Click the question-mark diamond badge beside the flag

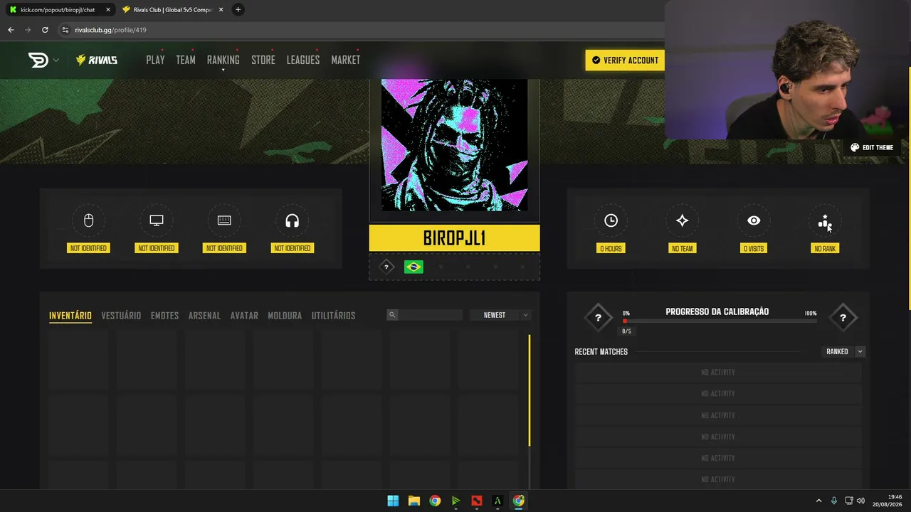coord(386,267)
